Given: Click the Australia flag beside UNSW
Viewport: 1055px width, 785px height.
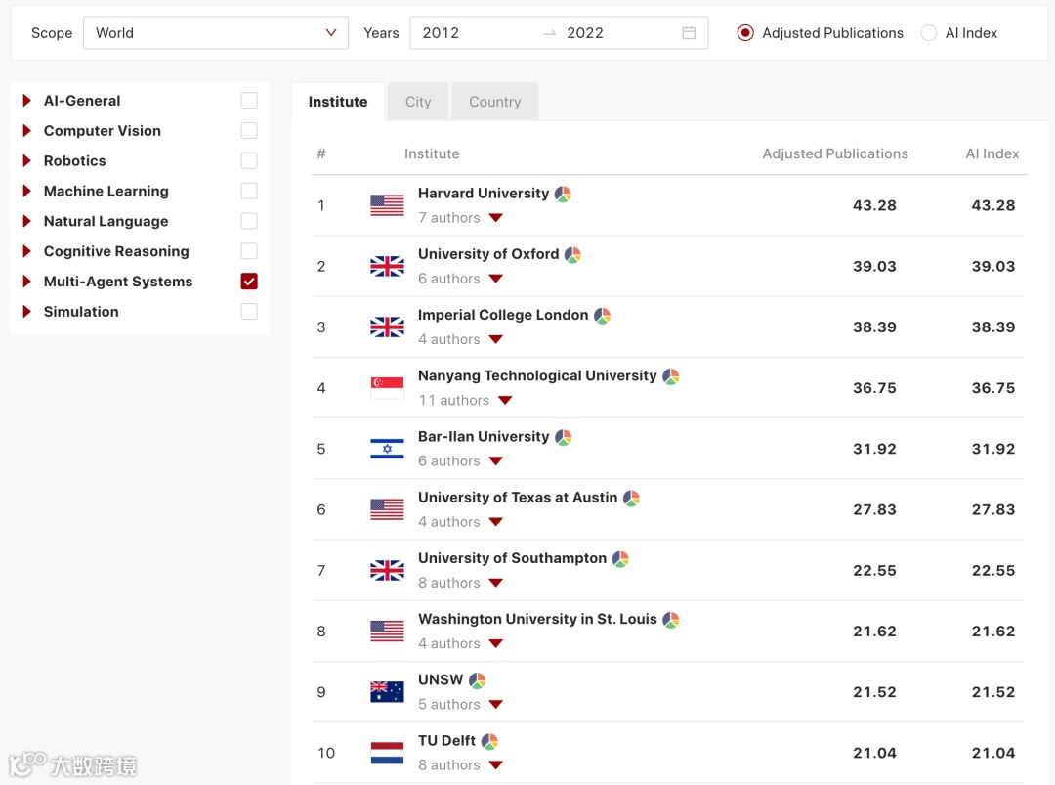Looking at the screenshot, I should coord(387,692).
